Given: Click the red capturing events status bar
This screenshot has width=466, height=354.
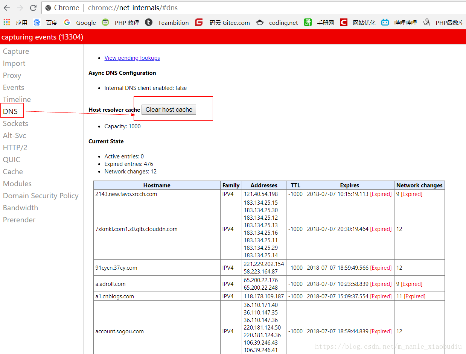Looking at the screenshot, I should click(x=233, y=37).
